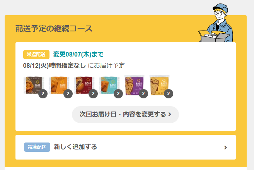Click the yellow BASE BREAD loaf image
The height and width of the screenshot is (170, 254).
[x=159, y=85]
